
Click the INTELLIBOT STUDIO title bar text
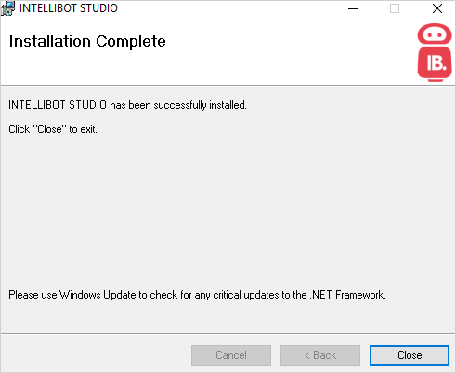69,8
